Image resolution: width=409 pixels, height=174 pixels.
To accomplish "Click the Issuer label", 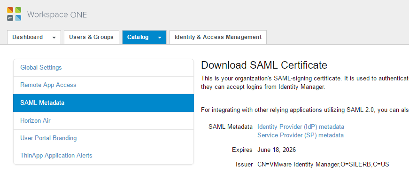I will (244, 165).
